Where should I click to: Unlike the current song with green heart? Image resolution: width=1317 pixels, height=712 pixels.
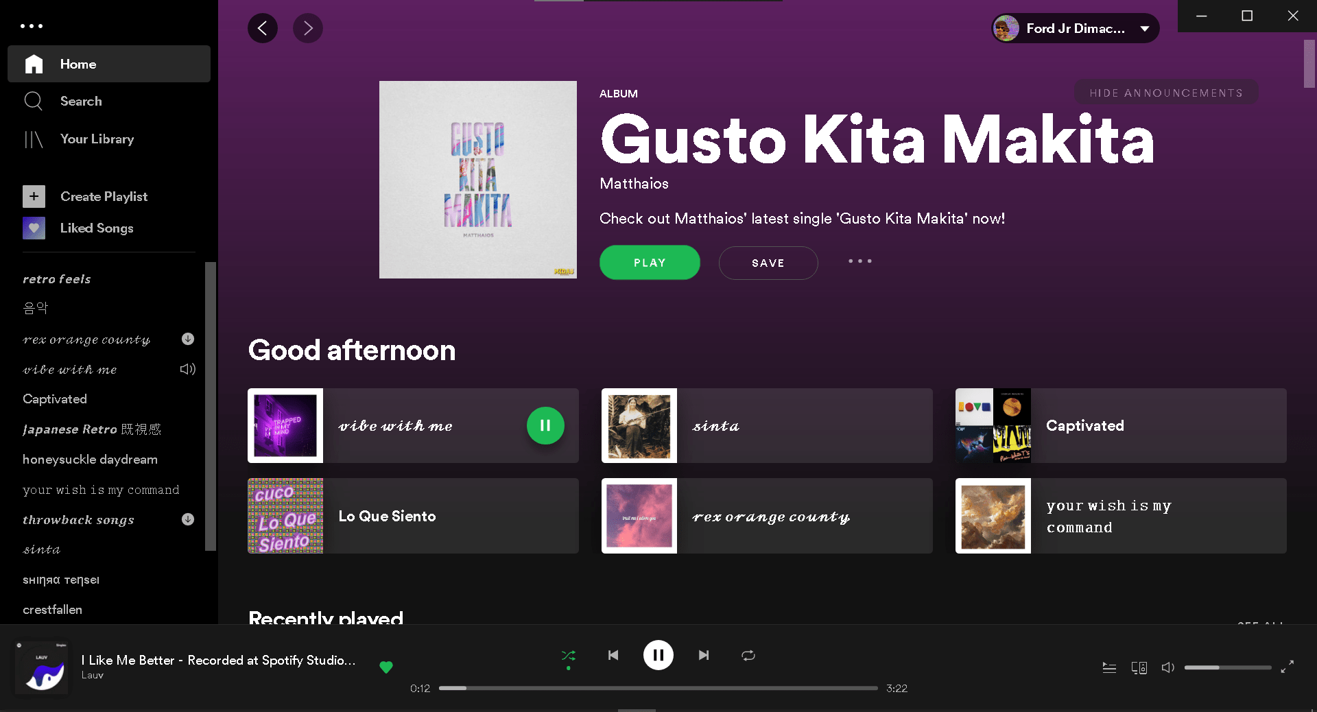[x=386, y=667]
